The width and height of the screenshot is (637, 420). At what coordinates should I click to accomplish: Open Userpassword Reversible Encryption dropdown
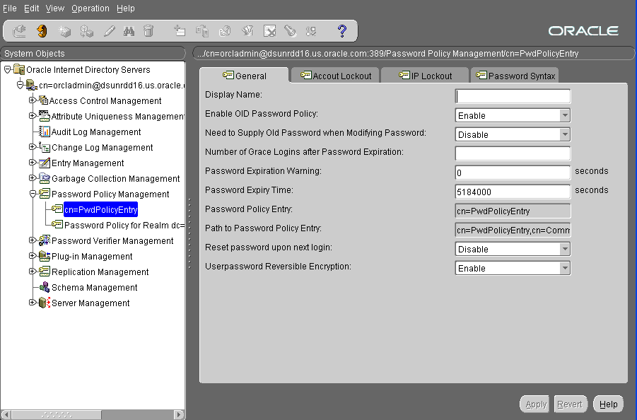564,268
